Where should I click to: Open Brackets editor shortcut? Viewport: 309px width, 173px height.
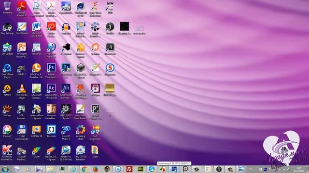click(x=51, y=131)
